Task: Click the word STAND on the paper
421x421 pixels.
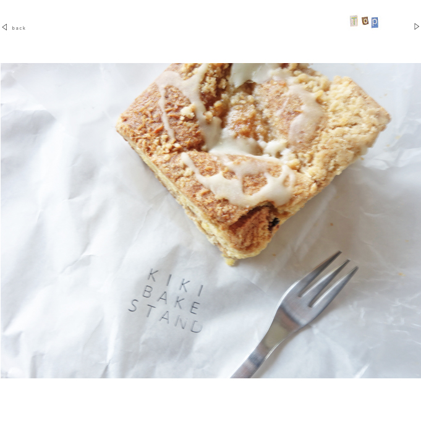Action: pos(166,317)
